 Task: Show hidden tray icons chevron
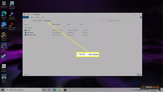click(132, 90)
